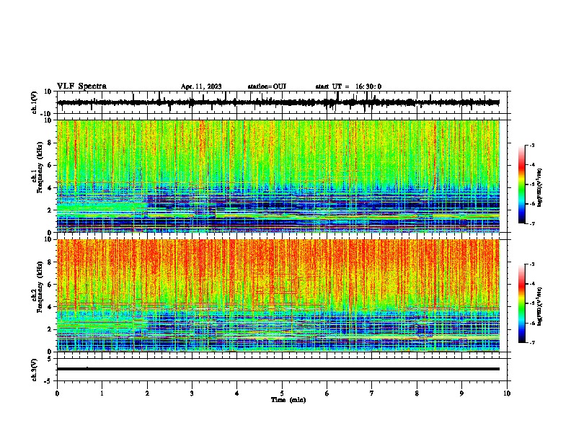The width and height of the screenshot is (571, 441).
Task: Click time axis tick label "2"
Action: coord(147,393)
